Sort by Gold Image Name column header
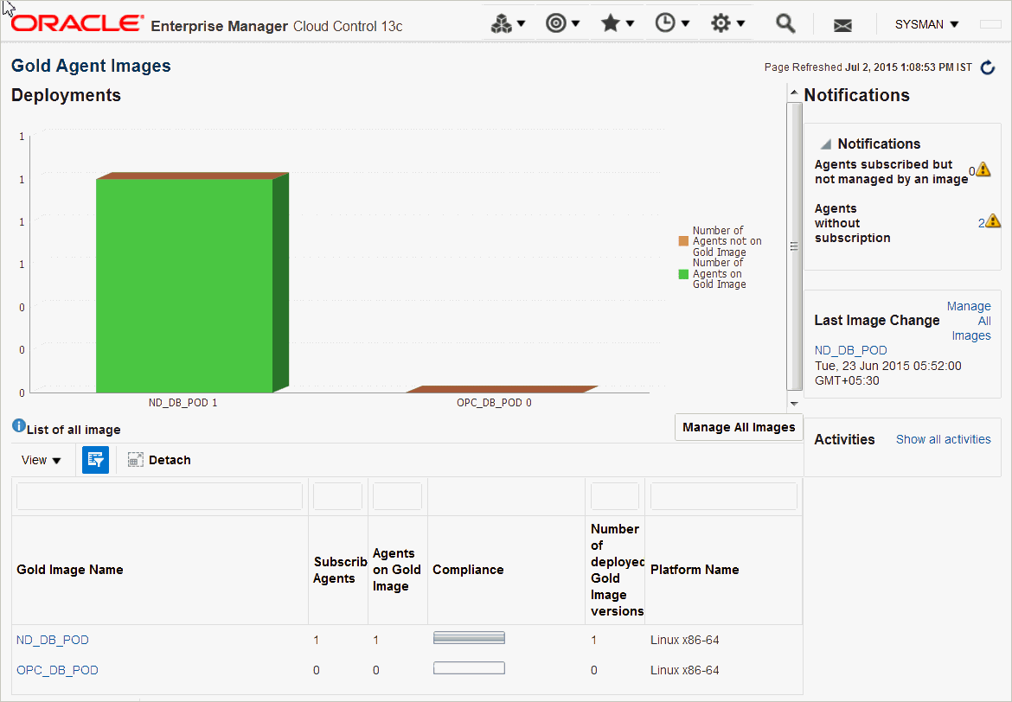1012x702 pixels. 70,570
